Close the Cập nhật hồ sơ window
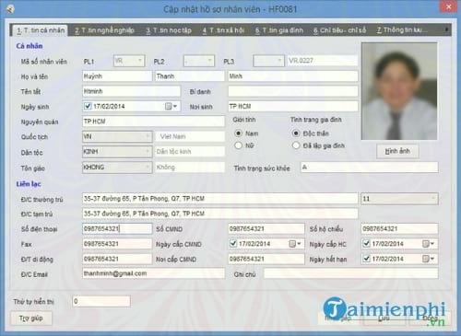 coord(448,6)
